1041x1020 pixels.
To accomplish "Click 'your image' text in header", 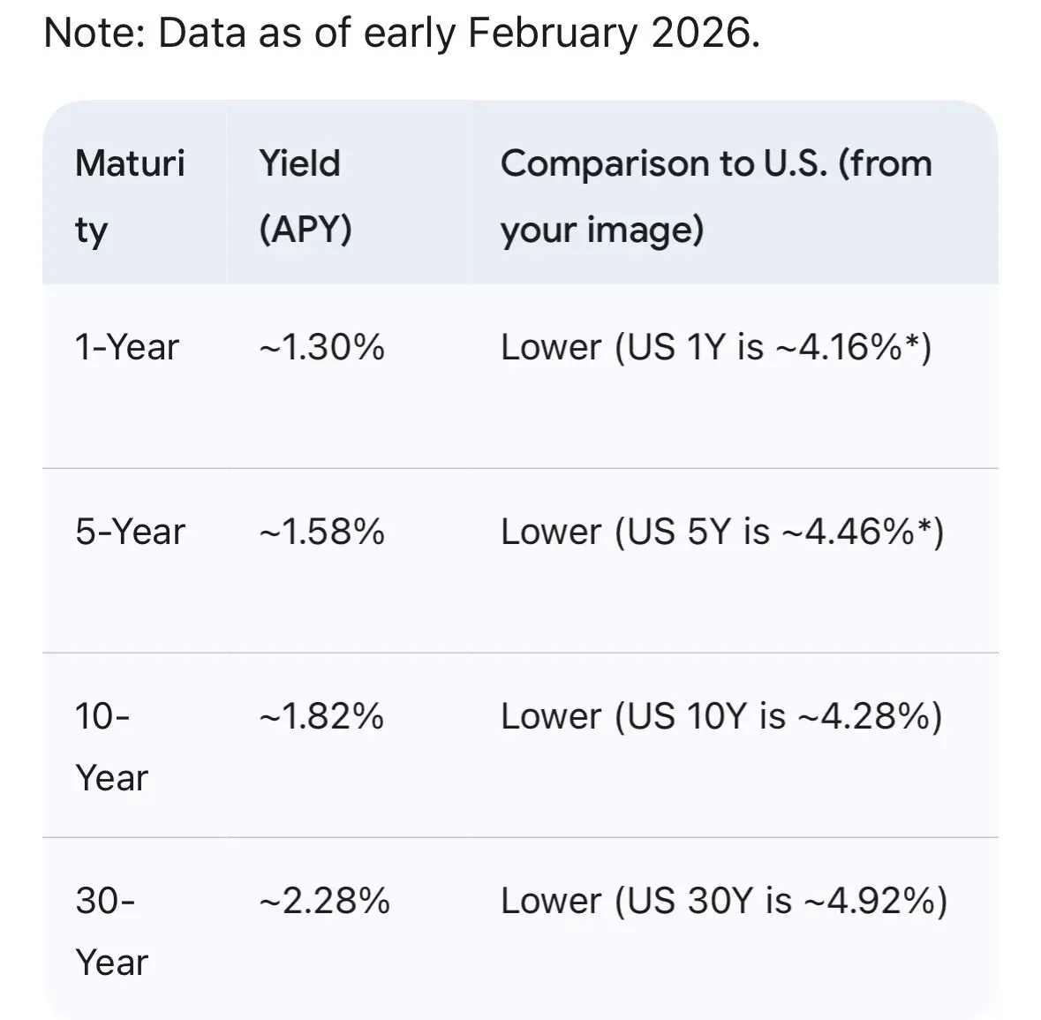I will 601,230.
